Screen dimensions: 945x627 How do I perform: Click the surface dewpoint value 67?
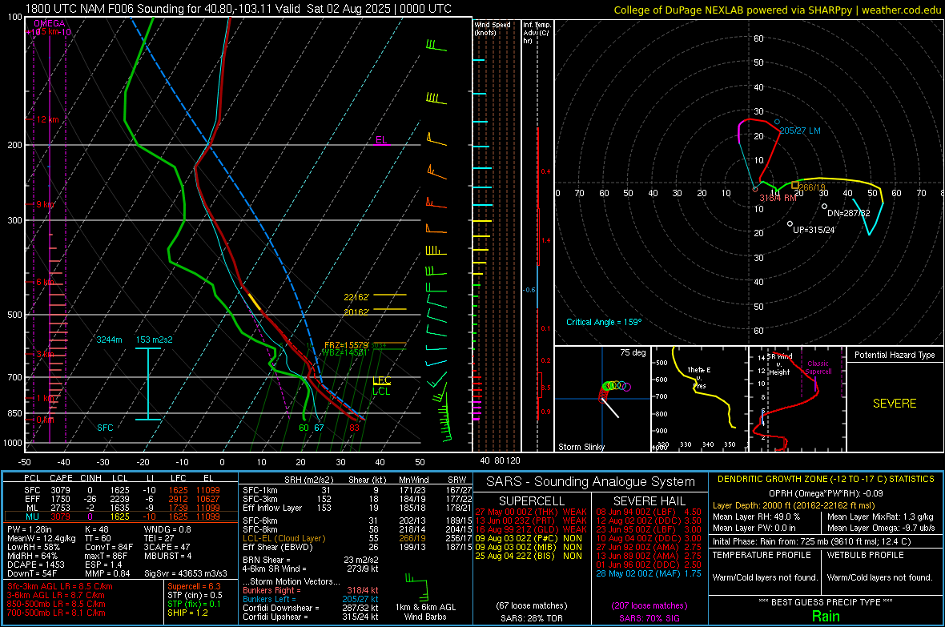[319, 428]
